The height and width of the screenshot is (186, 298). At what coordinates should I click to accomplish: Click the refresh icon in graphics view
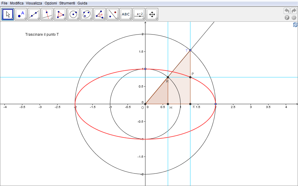(295, 25)
